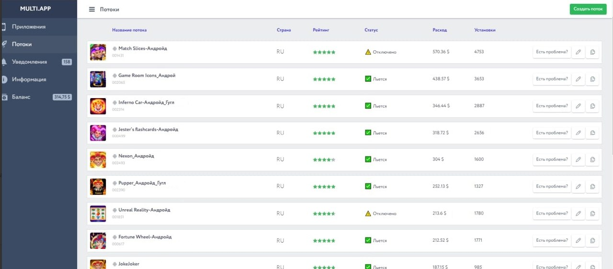This screenshot has height=269, width=613.
Task: Open Информация in the sidebar
Action: click(38, 79)
